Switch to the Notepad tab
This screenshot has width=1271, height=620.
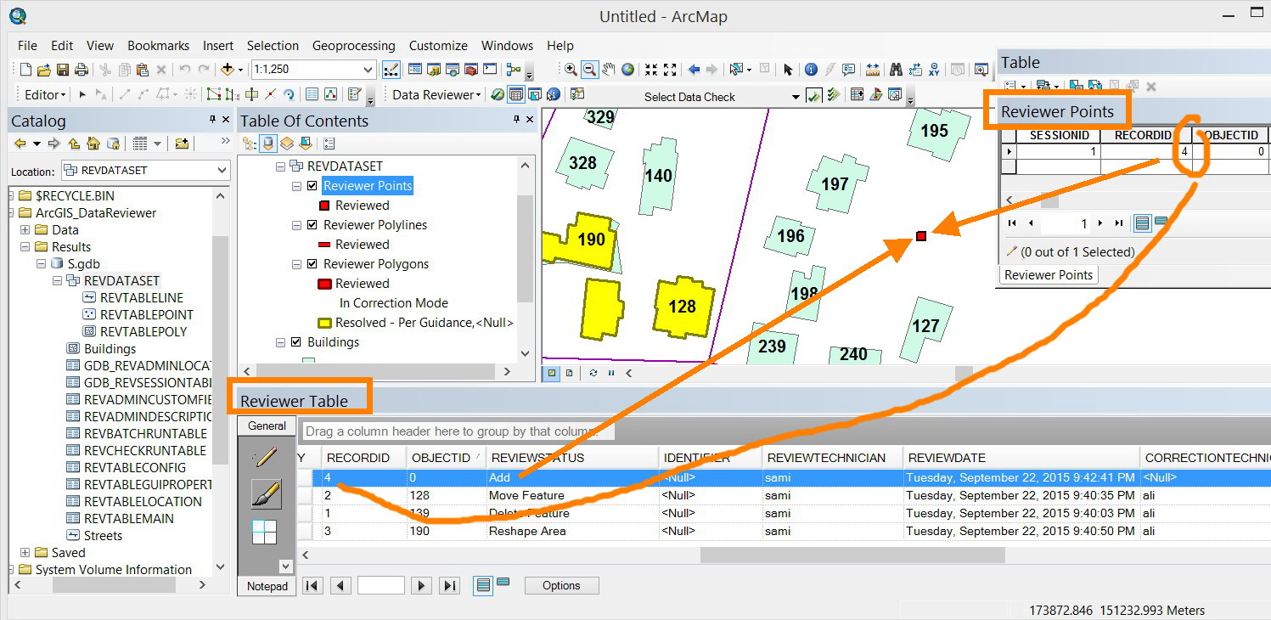(x=267, y=586)
